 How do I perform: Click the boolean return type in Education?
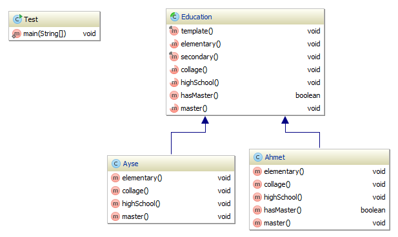(308, 95)
